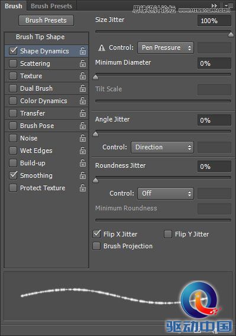Select the Color Dynamics label
Screen dimensions: 236x336
pos(43,101)
